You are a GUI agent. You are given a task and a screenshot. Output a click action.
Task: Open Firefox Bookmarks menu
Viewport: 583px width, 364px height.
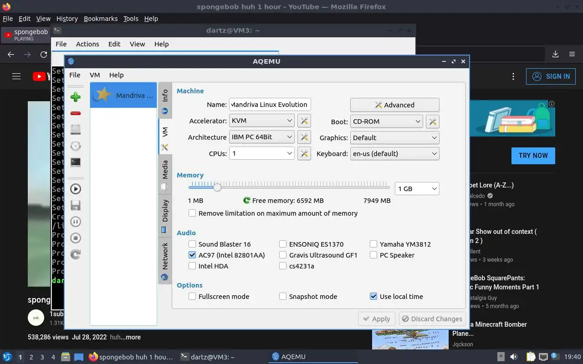(x=101, y=19)
